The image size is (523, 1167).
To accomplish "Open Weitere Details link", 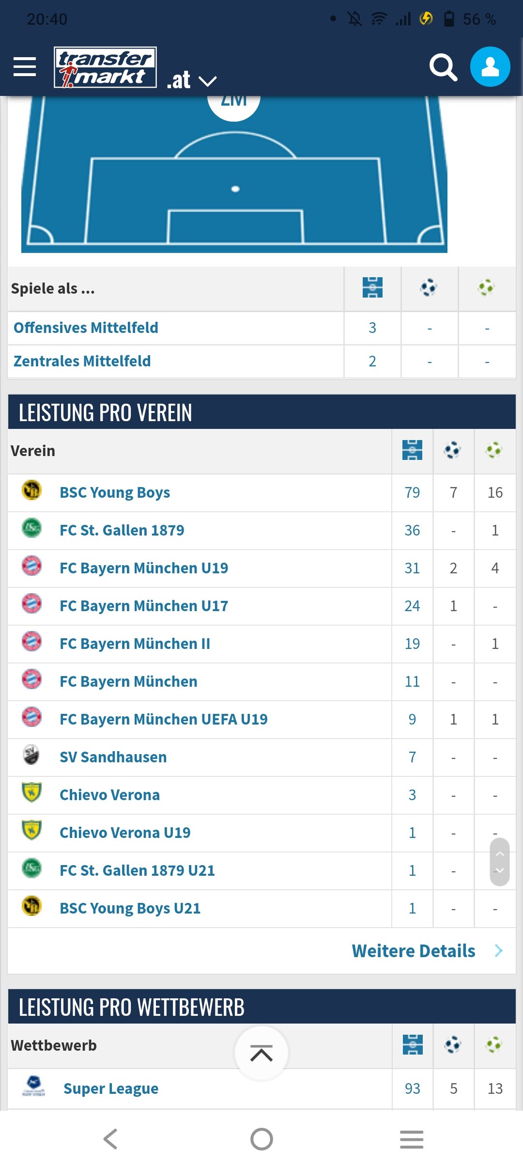I will pos(414,951).
